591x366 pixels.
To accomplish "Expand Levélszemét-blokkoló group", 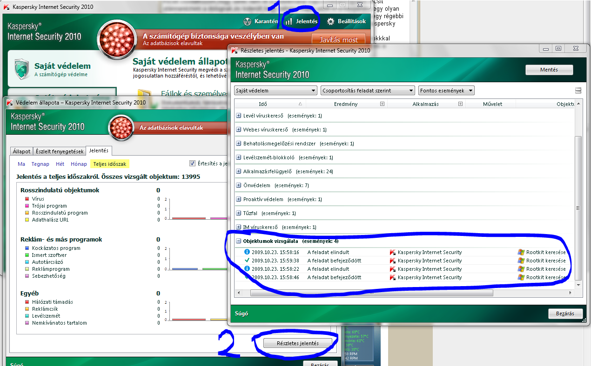I will coord(239,157).
